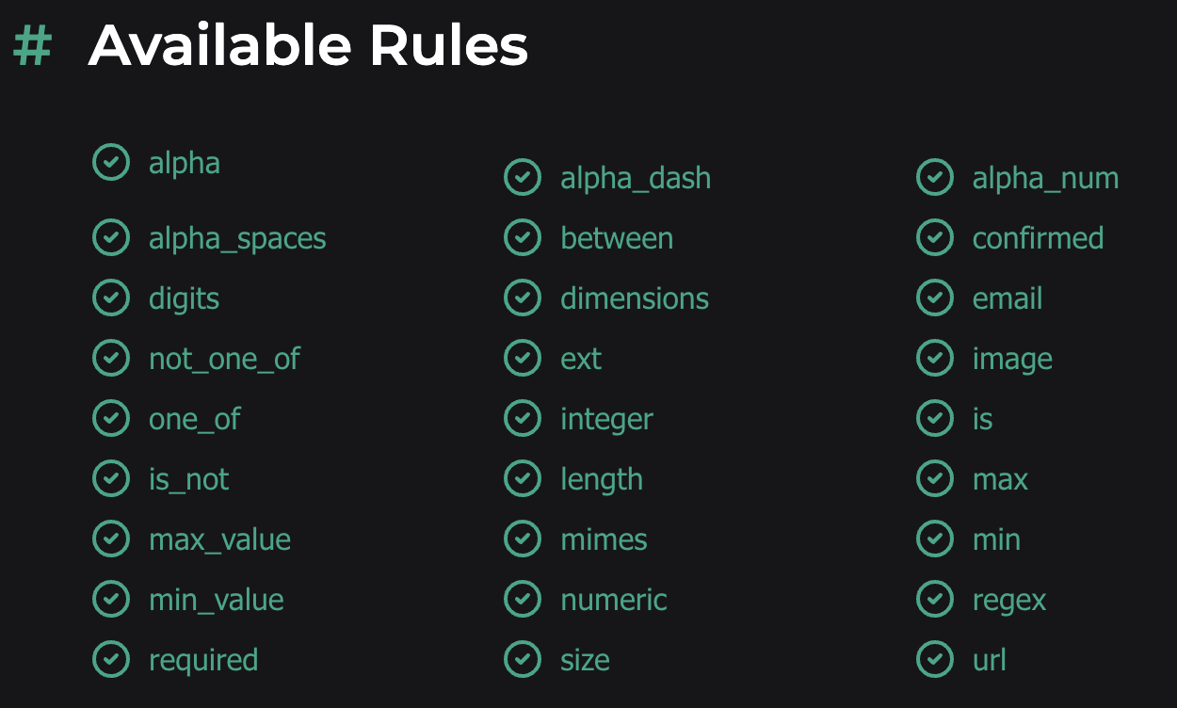
Task: Click the check icon next to digits
Action: point(111,298)
